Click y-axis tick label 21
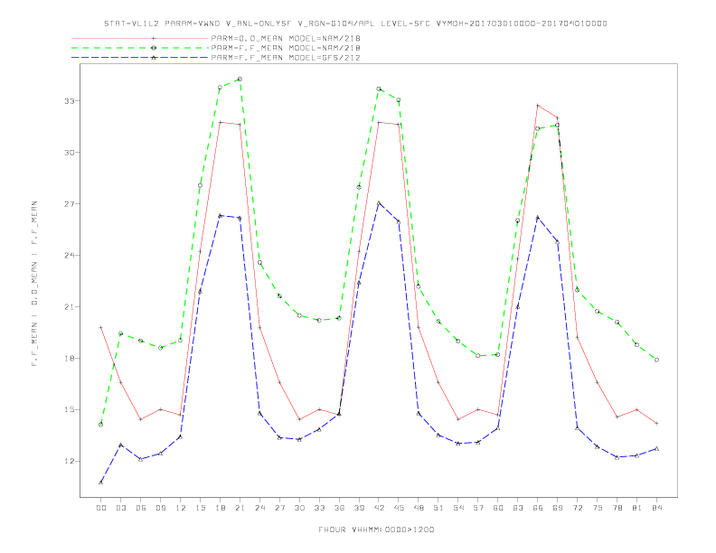 point(69,307)
